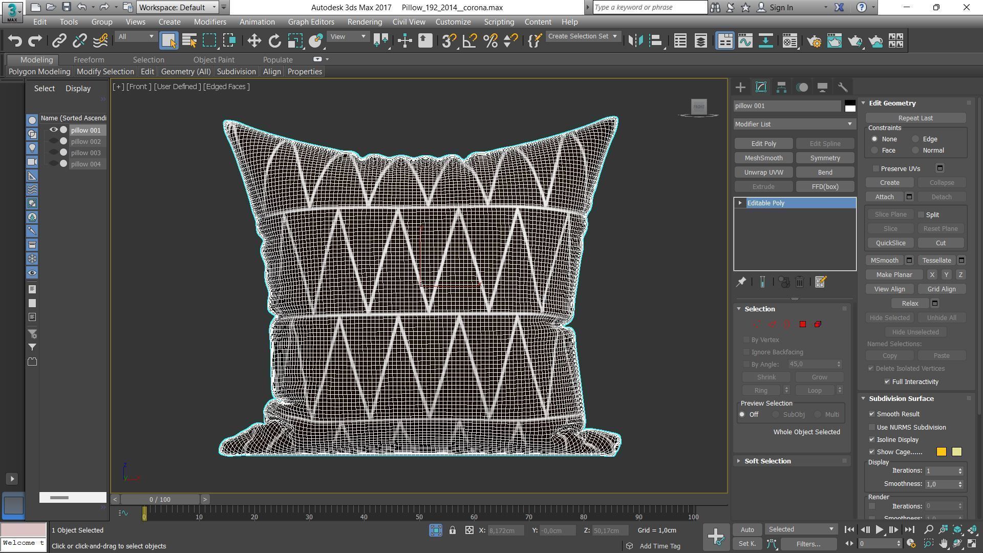
Task: Click Remove modifier trash icon
Action: click(x=800, y=282)
